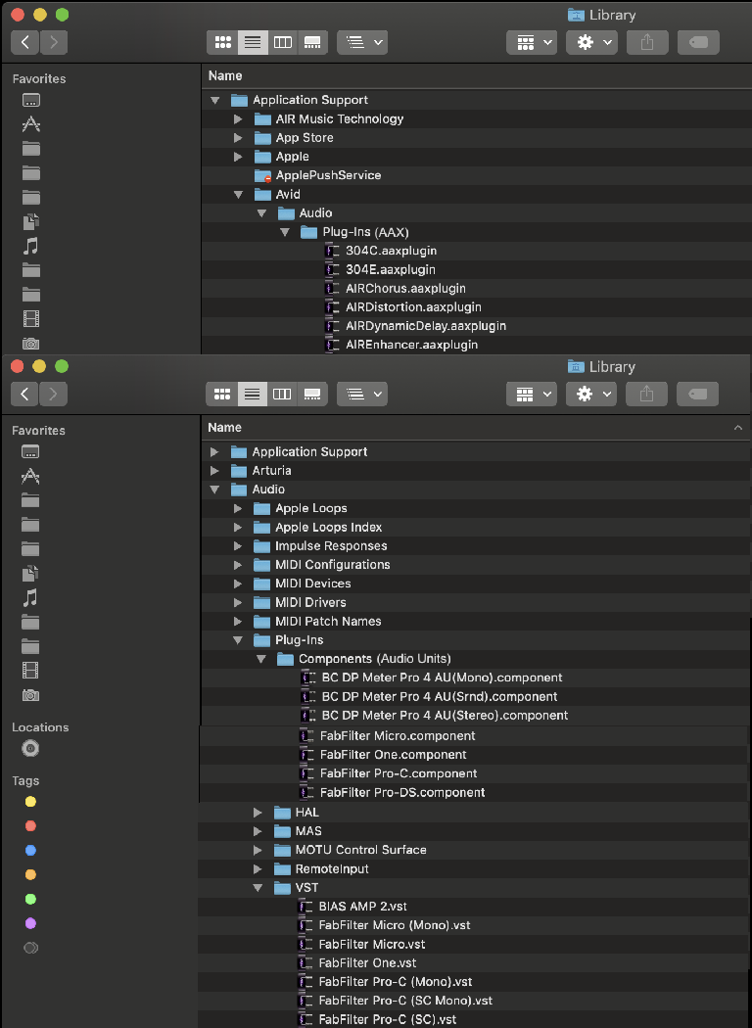This screenshot has width=752, height=1028.
Task: Switch bottom window to list view
Action: coord(253,394)
